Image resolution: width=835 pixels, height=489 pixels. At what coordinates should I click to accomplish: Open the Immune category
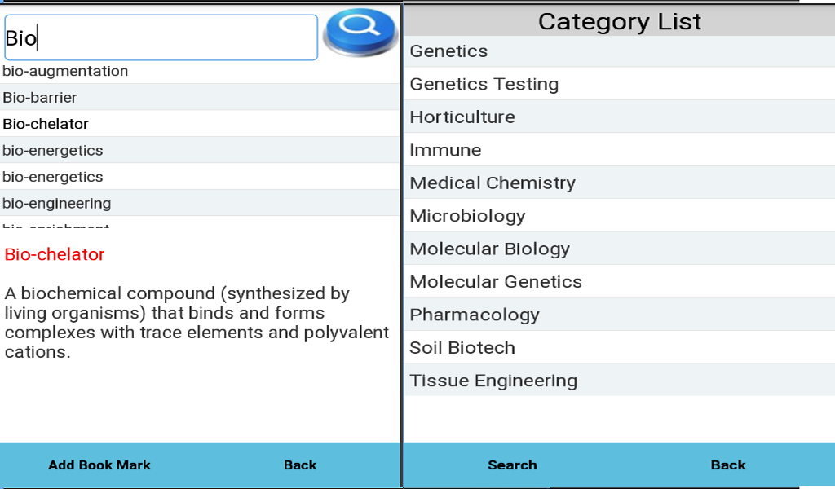tap(445, 150)
